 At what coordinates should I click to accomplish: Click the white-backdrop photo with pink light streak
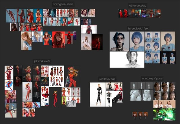pyautogui.click(x=89, y=29)
